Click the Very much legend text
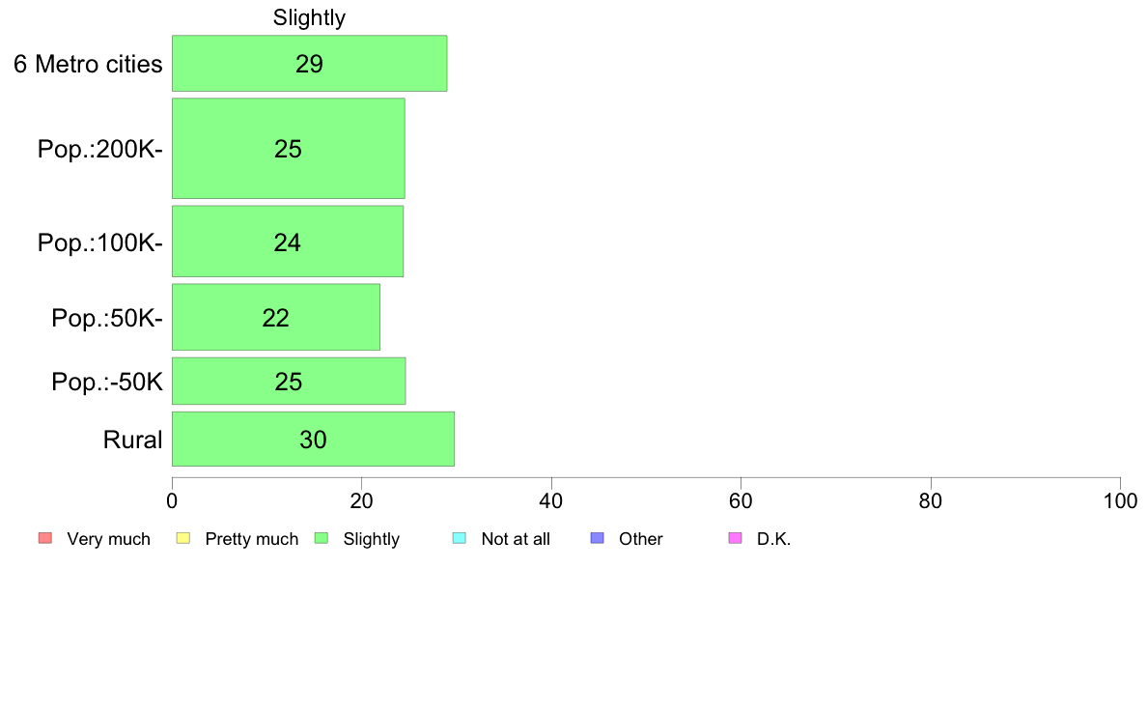Screen dimensions: 1147x711 tap(108, 539)
